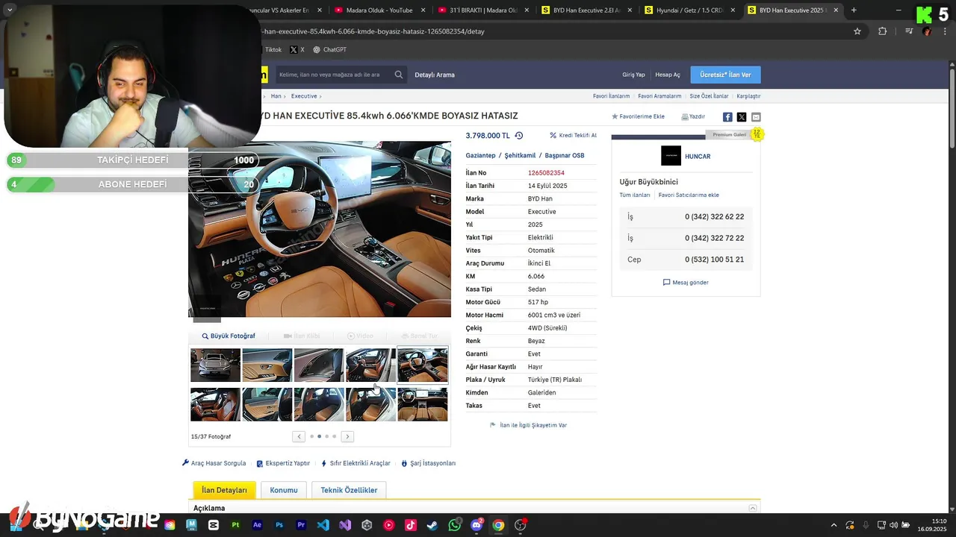The width and height of the screenshot is (956, 537).
Task: Open the Teknik Özellikler tab
Action: (x=349, y=490)
